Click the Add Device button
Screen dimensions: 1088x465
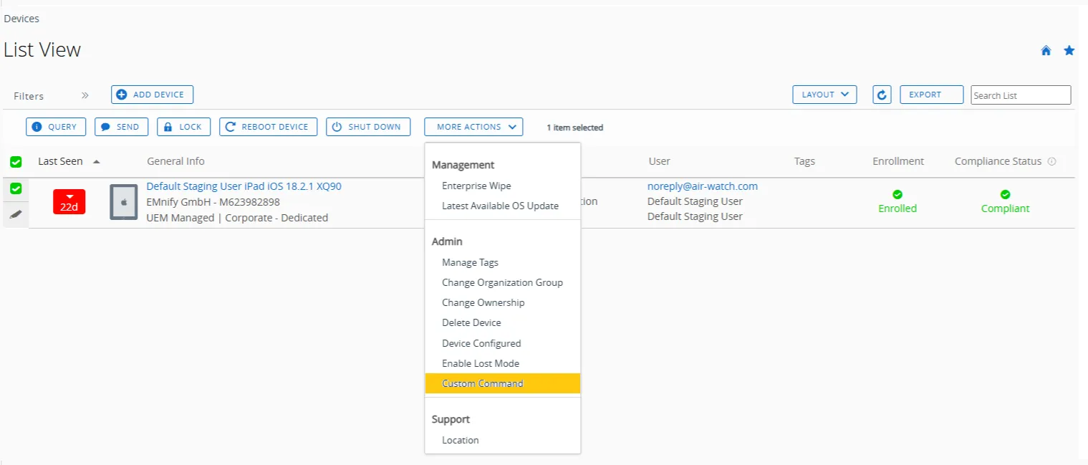point(152,95)
